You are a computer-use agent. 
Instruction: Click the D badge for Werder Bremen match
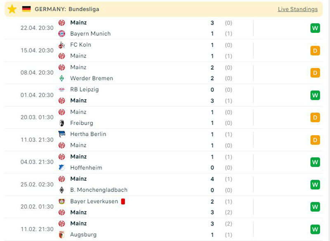pyautogui.click(x=315, y=73)
